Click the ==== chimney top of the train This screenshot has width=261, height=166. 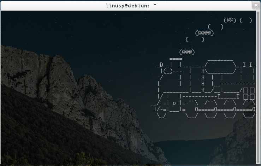pyautogui.click(x=176, y=59)
